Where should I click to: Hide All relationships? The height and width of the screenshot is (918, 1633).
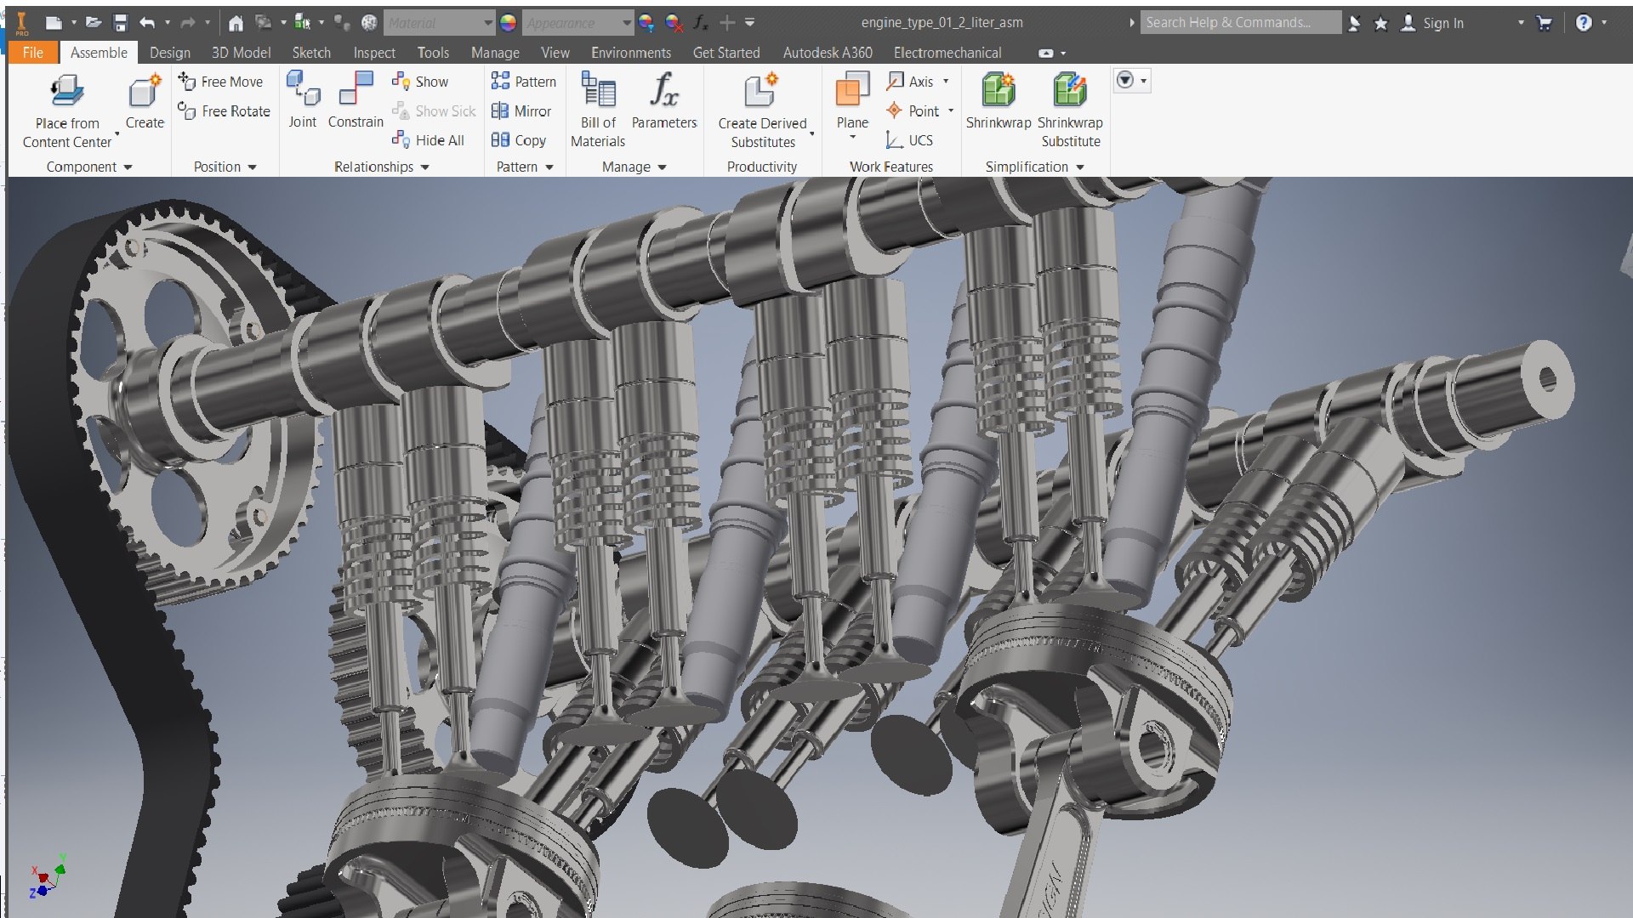(x=428, y=140)
